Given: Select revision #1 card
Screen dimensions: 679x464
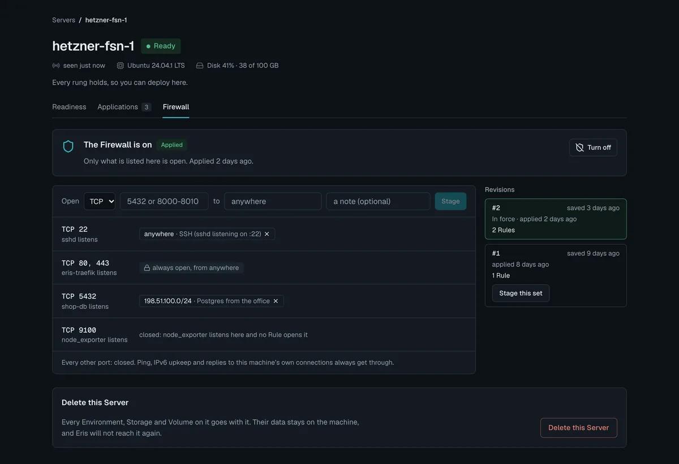Looking at the screenshot, I should (556, 275).
